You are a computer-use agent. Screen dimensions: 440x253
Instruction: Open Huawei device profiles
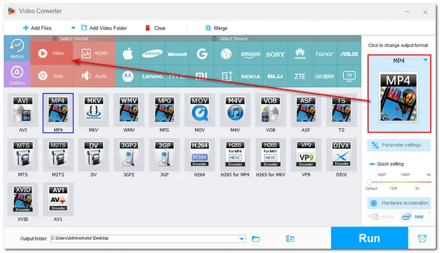(300, 53)
